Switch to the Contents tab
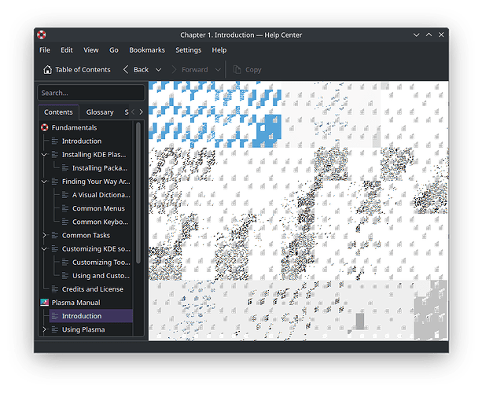This screenshot has height=393, width=482. (58, 112)
